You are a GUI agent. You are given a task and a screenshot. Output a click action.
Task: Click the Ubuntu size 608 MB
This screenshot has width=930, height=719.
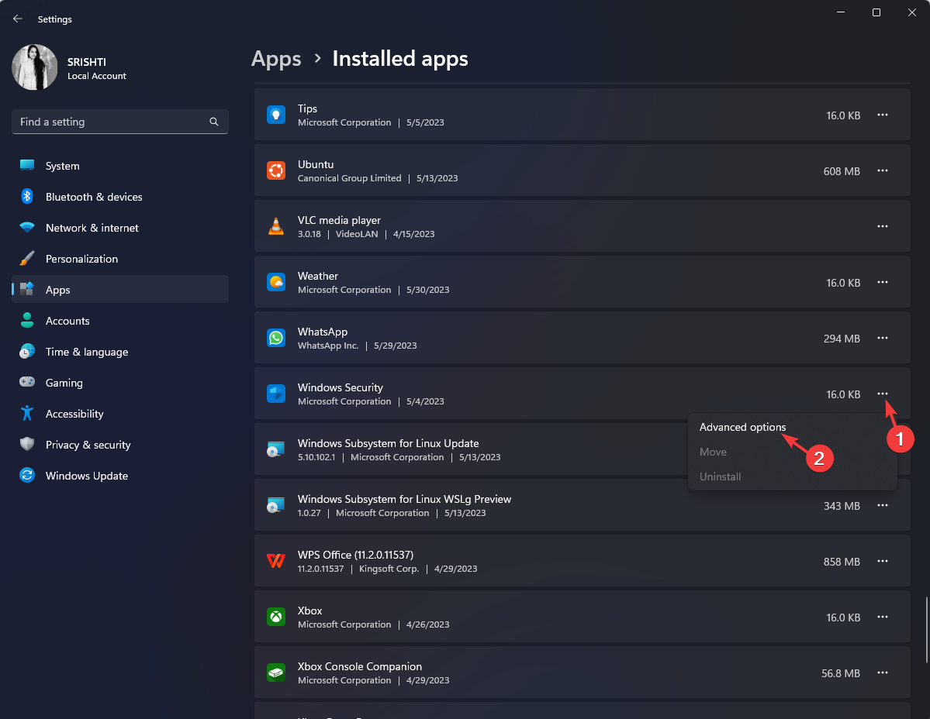click(842, 171)
